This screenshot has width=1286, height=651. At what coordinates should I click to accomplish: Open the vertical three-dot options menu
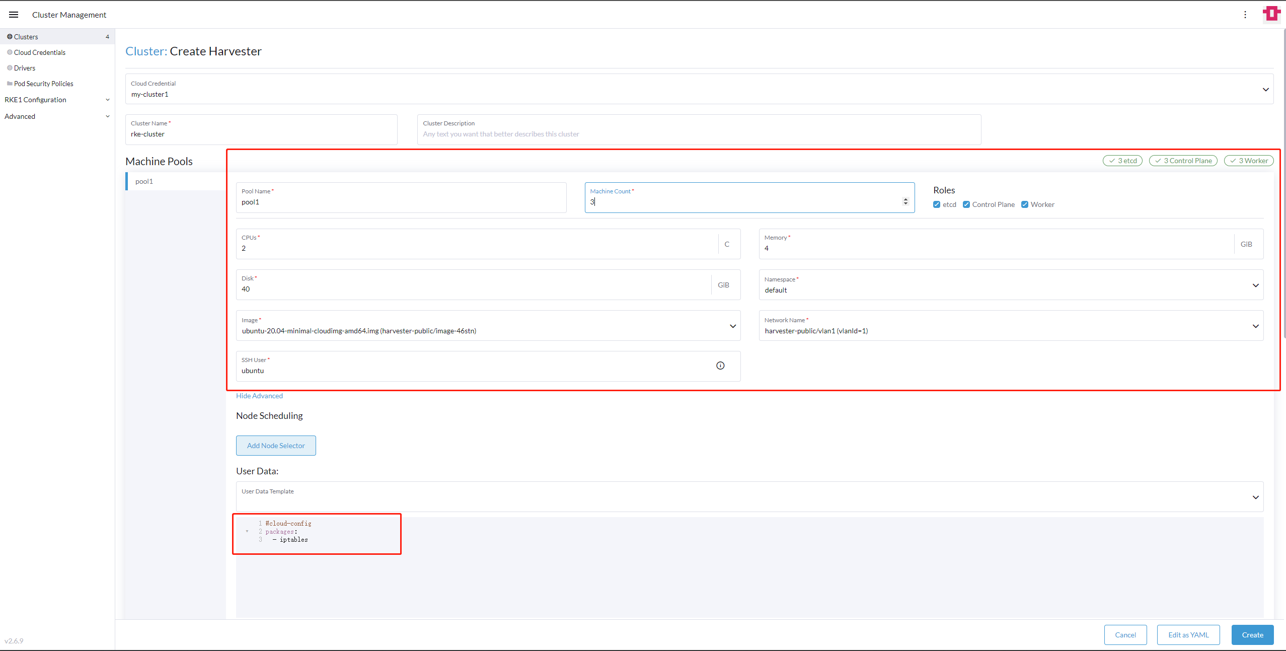(1245, 15)
